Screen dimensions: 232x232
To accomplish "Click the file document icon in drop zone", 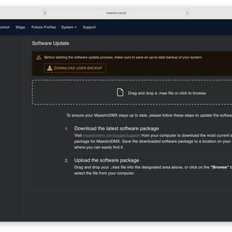I will pyautogui.click(x=120, y=92).
